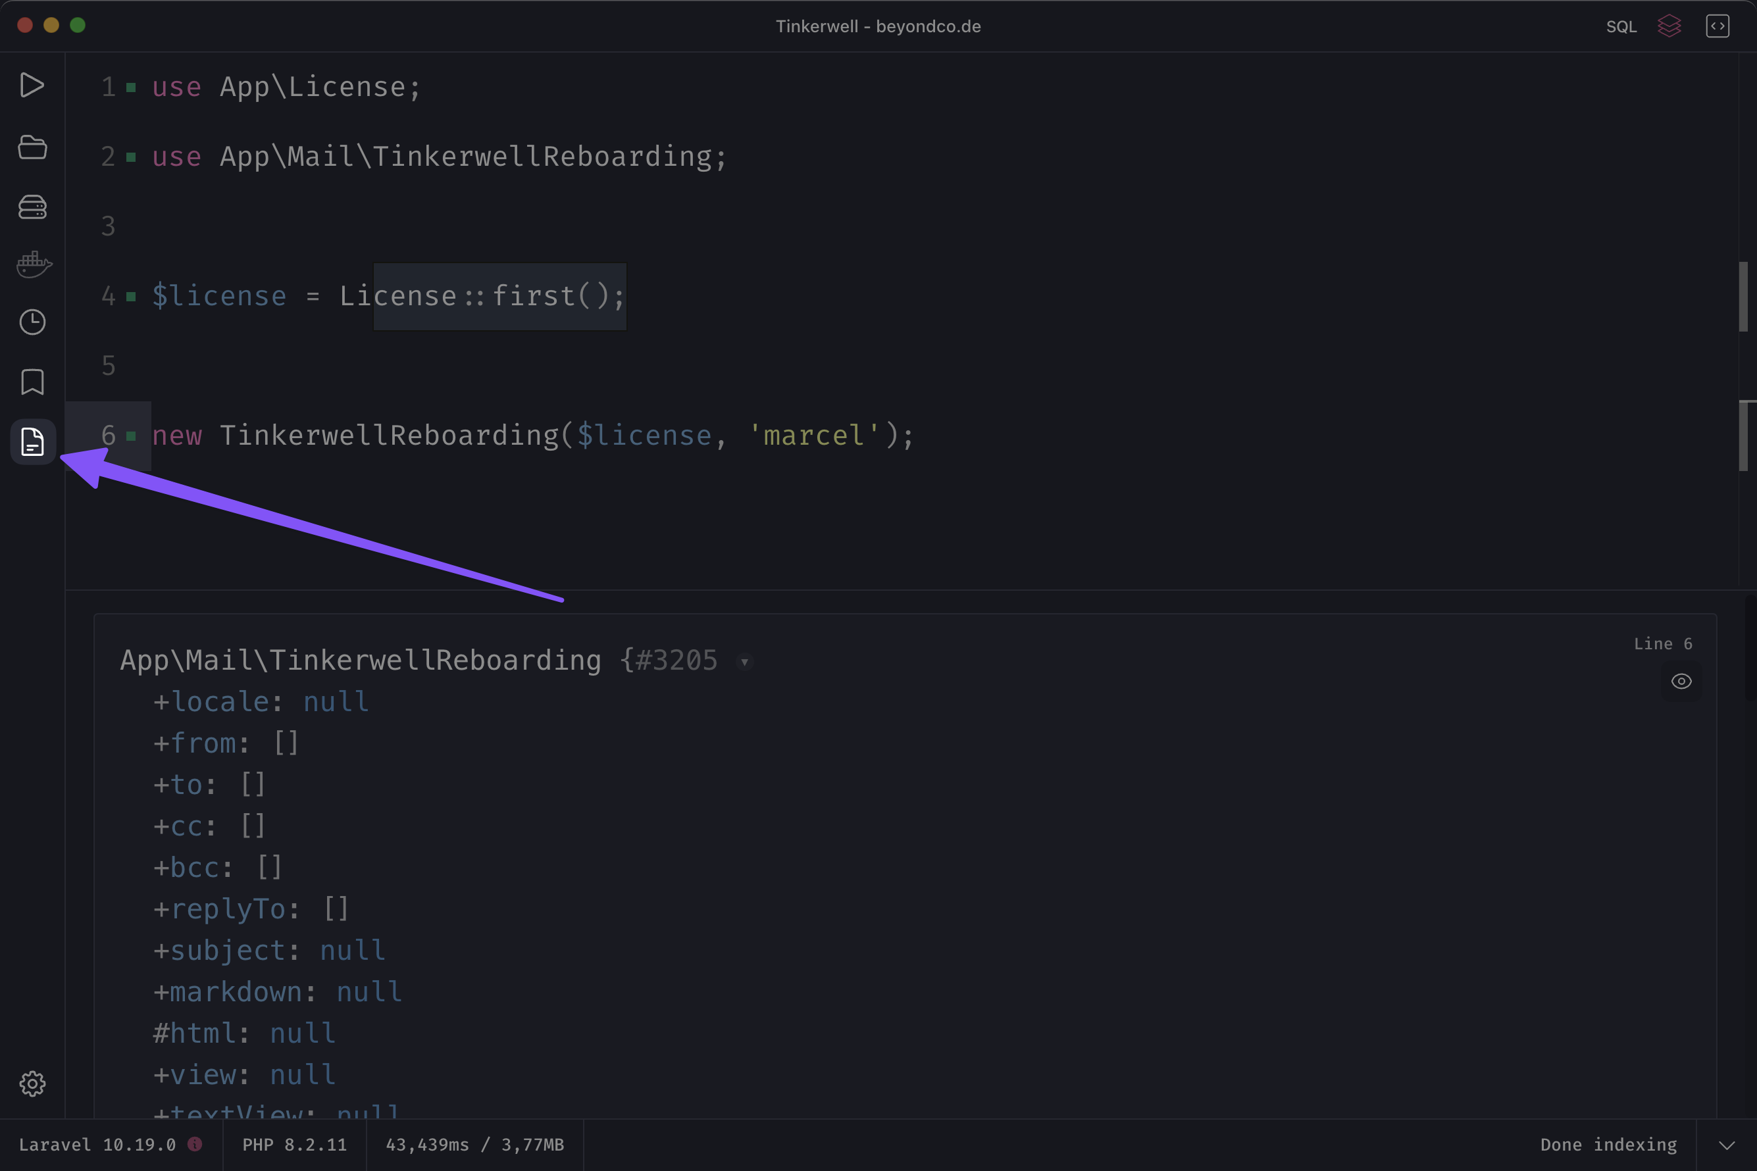The width and height of the screenshot is (1757, 1171).
Task: Click the document icon in sidebar
Action: click(32, 441)
